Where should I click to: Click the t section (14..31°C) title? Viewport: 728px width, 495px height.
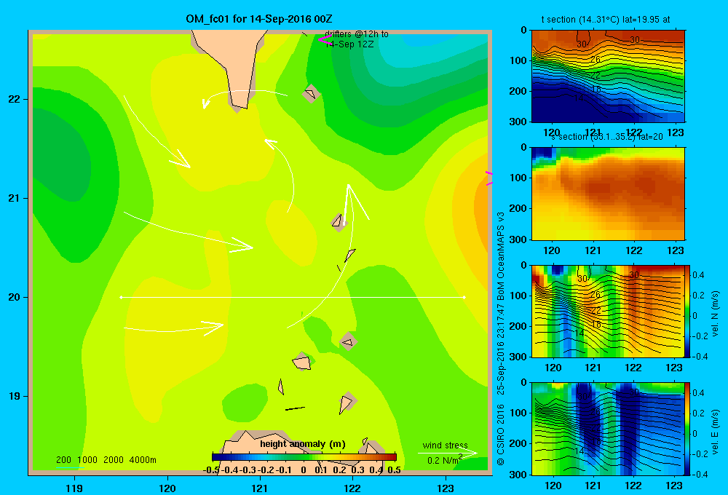(606, 20)
